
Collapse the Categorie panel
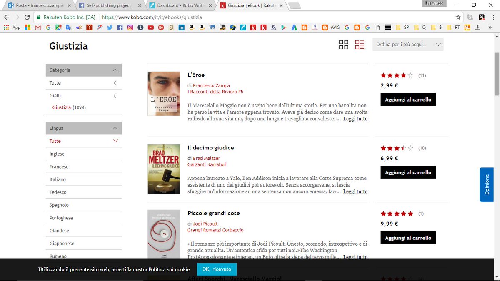click(115, 70)
